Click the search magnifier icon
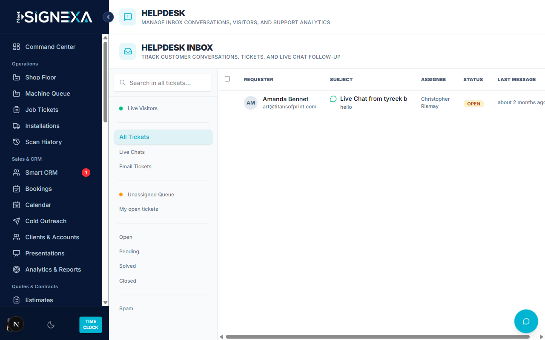Screen dimensions: 545x340 123,83
